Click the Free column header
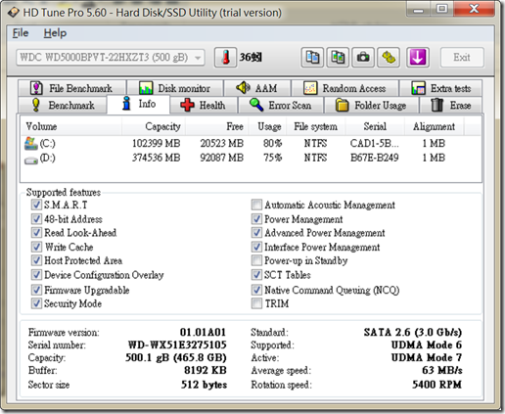 [x=217, y=126]
